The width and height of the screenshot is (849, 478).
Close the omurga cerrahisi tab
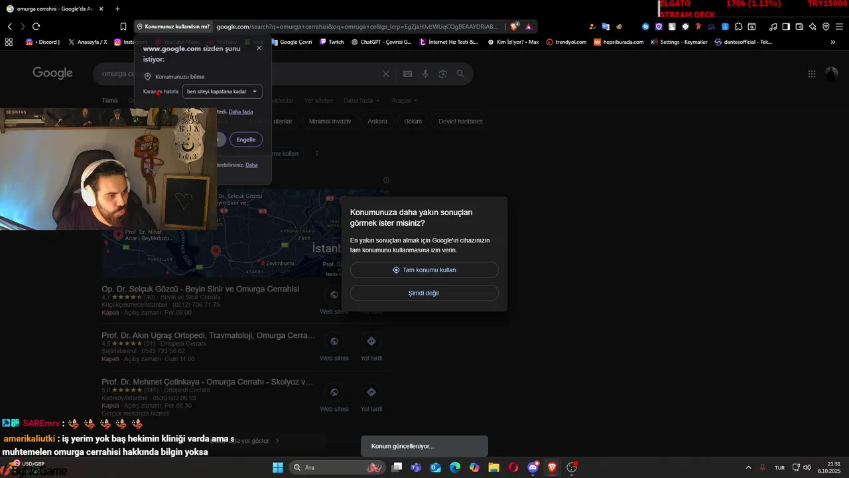(101, 9)
